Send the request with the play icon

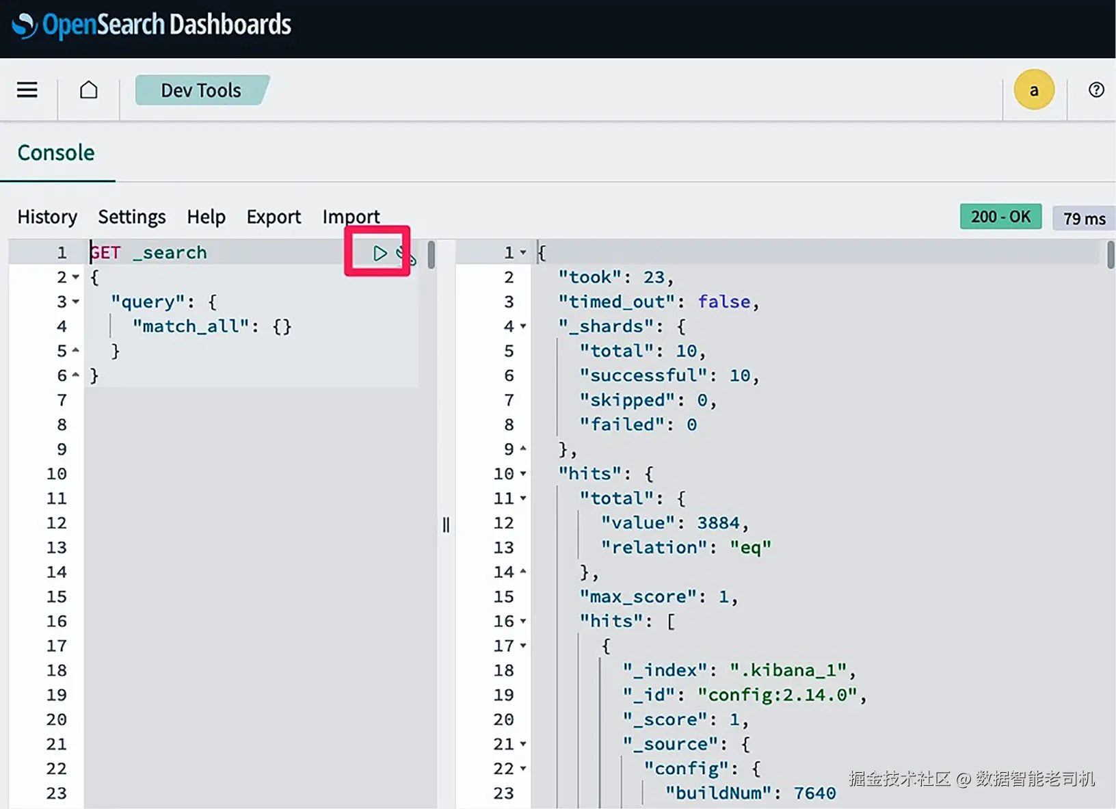click(380, 253)
